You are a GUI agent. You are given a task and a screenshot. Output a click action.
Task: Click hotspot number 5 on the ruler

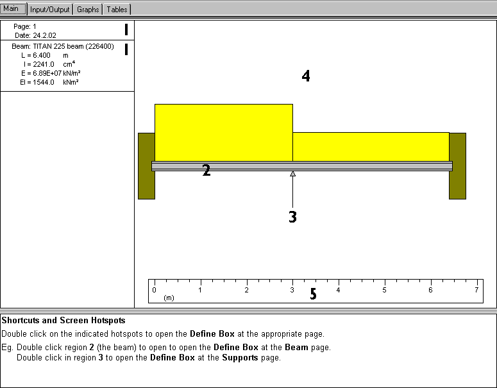(313, 294)
